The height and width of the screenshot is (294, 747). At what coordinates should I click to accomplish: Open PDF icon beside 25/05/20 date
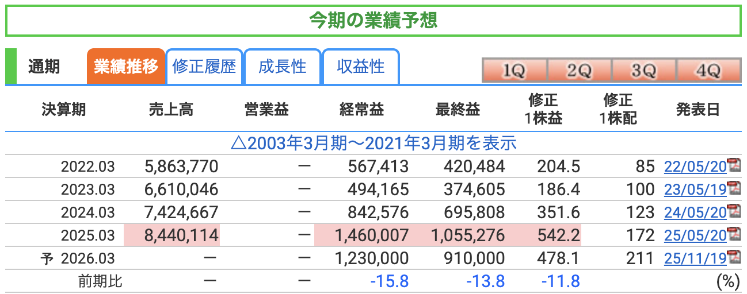(x=734, y=234)
